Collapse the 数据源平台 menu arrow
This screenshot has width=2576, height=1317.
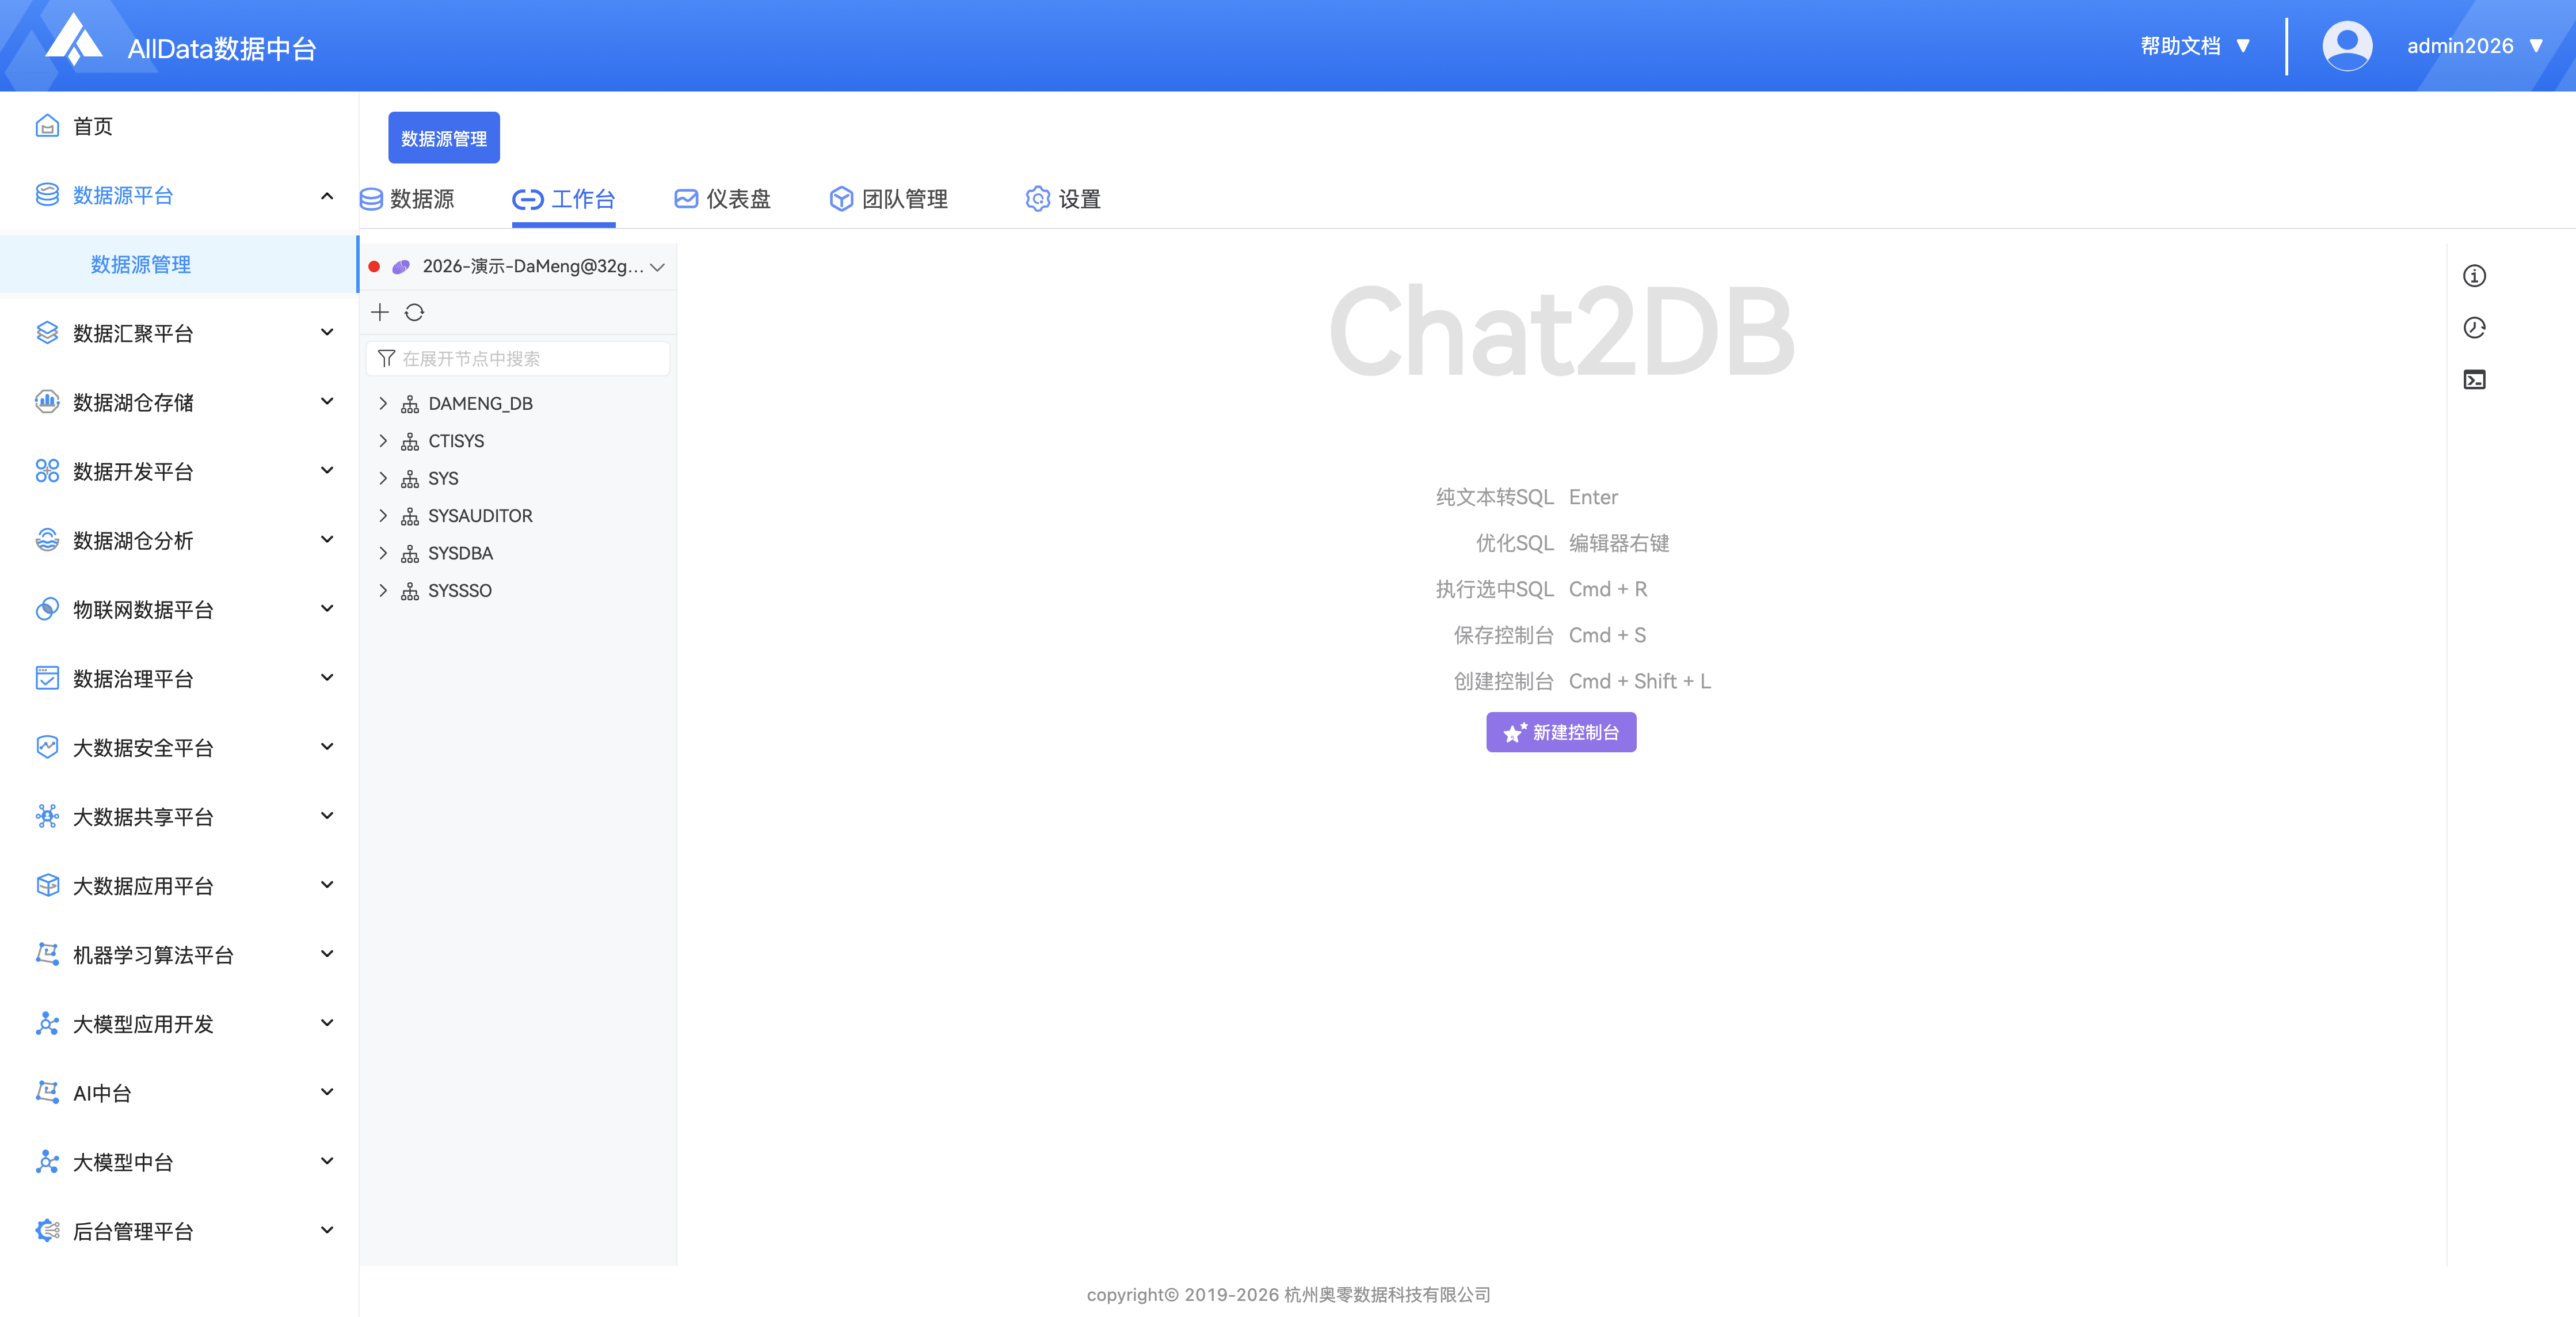pyautogui.click(x=327, y=196)
